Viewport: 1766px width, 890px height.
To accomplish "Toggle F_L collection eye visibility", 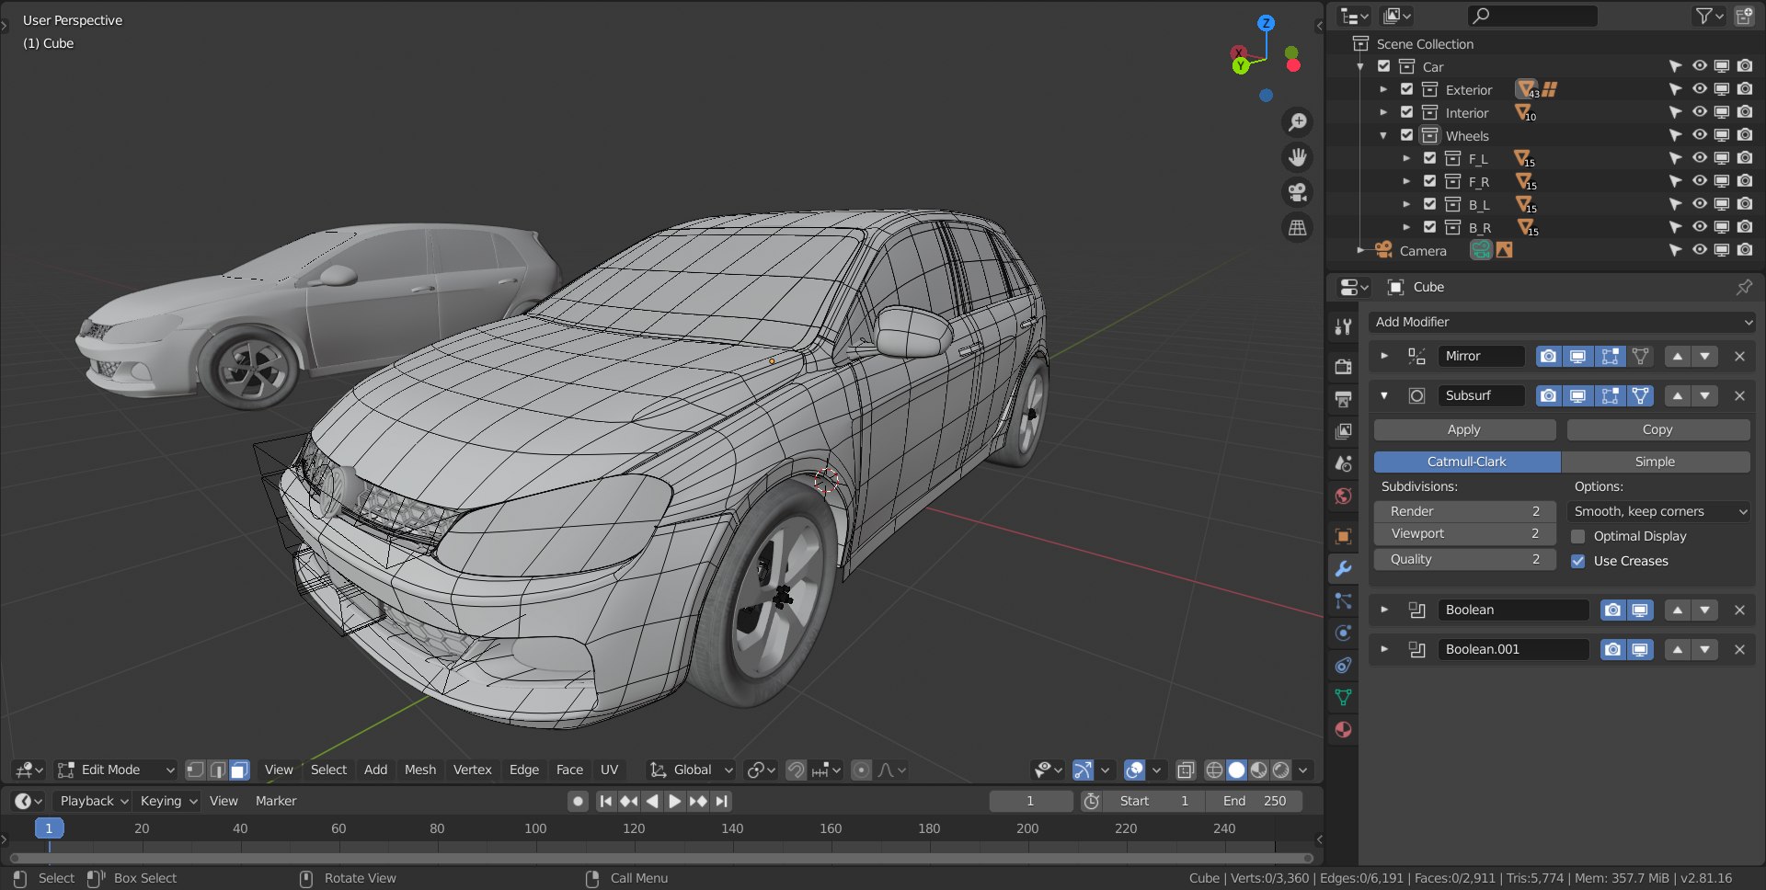I will [1699, 158].
